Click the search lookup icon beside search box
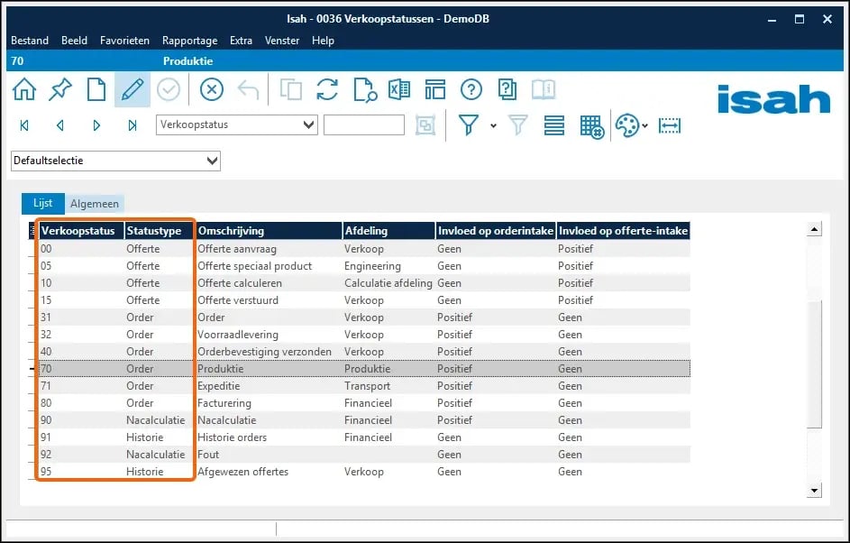The height and width of the screenshot is (543, 850). [425, 125]
